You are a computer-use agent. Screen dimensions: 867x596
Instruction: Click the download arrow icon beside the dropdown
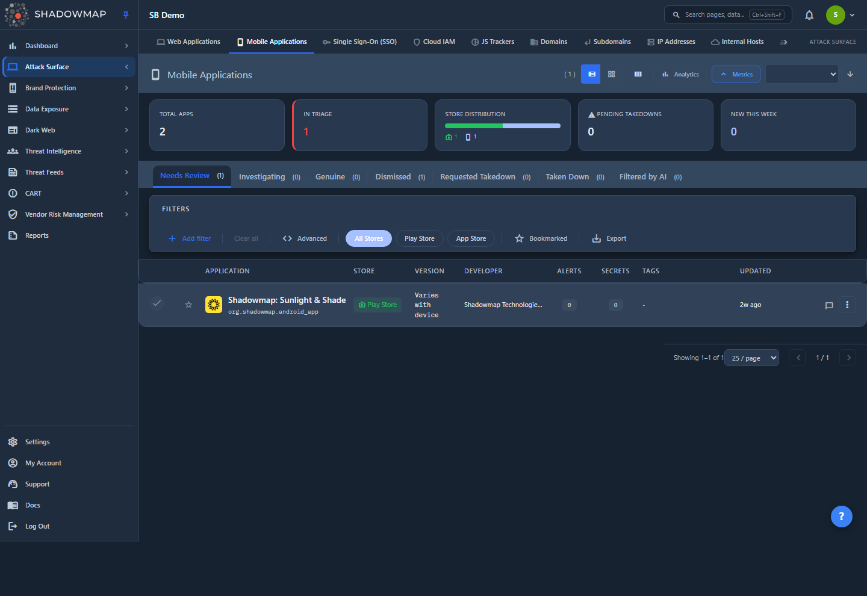tap(850, 74)
